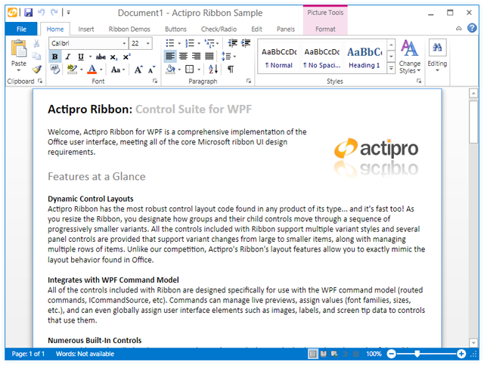
Task: Switch to the Check/Radio tab
Action: 219,29
